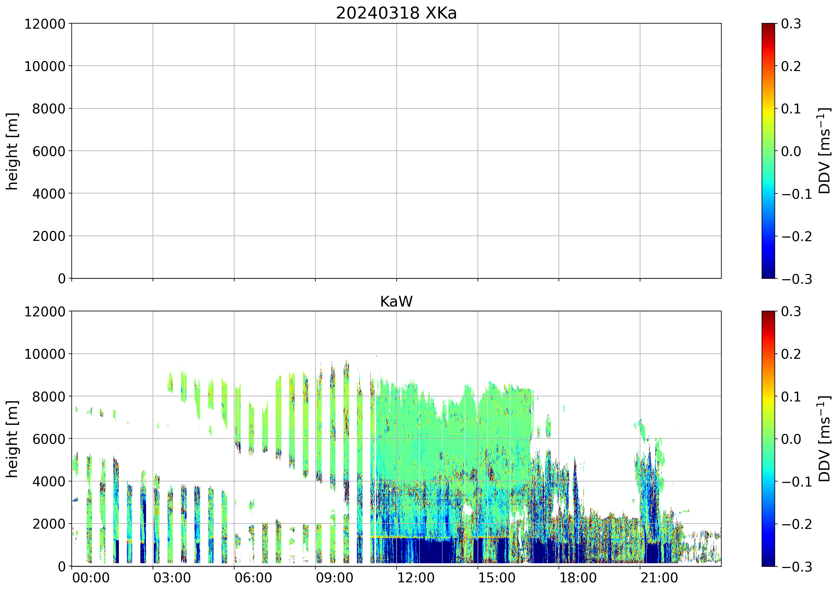
Task: Click the '21:00' x-axis tick label
Action: pyautogui.click(x=659, y=578)
